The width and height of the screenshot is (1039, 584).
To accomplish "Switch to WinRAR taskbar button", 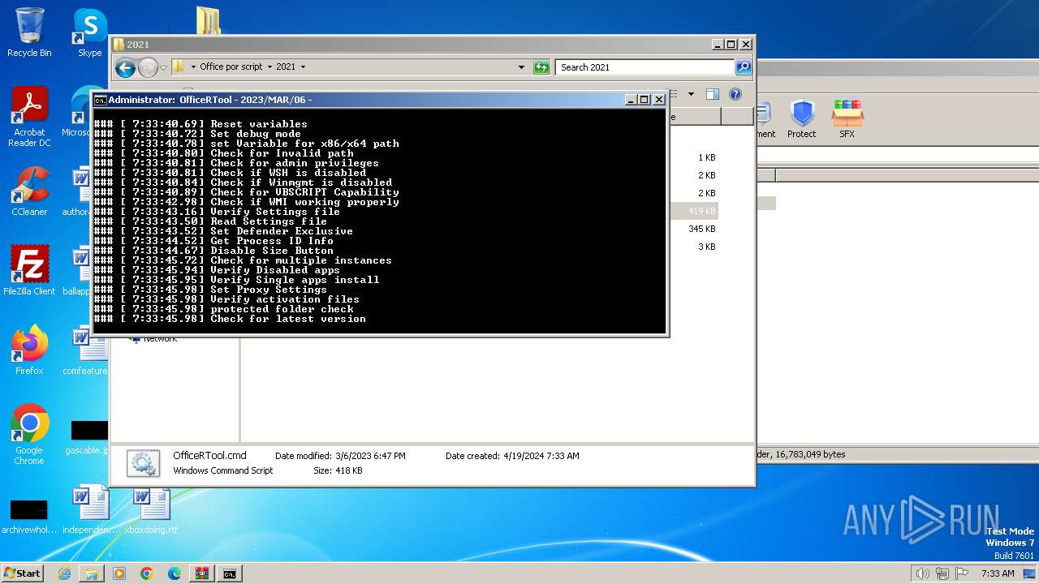I will (x=202, y=573).
